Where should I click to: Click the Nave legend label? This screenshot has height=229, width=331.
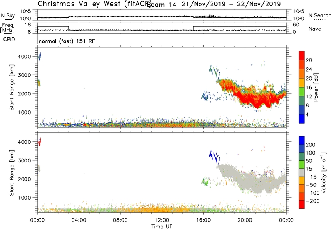coord(314,29)
